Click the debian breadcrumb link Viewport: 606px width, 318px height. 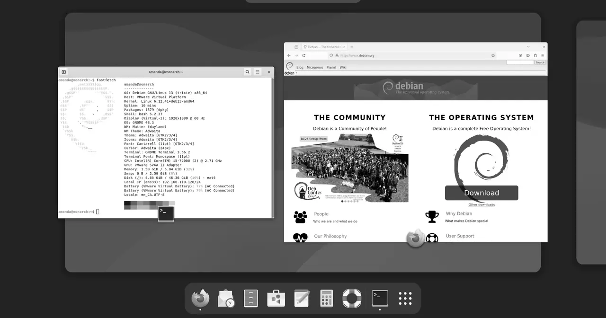click(289, 73)
